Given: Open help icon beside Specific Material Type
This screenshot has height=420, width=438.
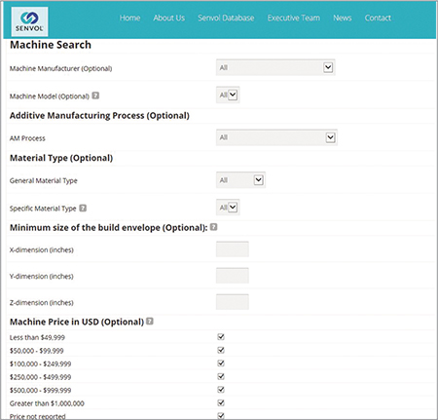Looking at the screenshot, I should tap(83, 208).
